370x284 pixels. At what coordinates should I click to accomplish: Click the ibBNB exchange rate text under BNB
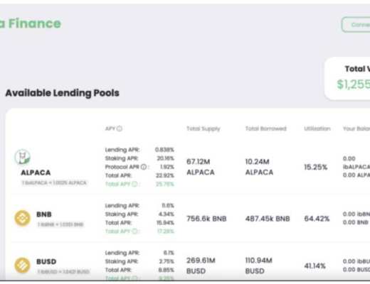click(60, 224)
